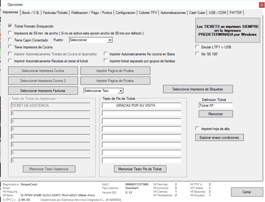Screen dimensions: 265x202
Task: Uncheck Ticket Formato Enriquecido
Action: click(10, 26)
